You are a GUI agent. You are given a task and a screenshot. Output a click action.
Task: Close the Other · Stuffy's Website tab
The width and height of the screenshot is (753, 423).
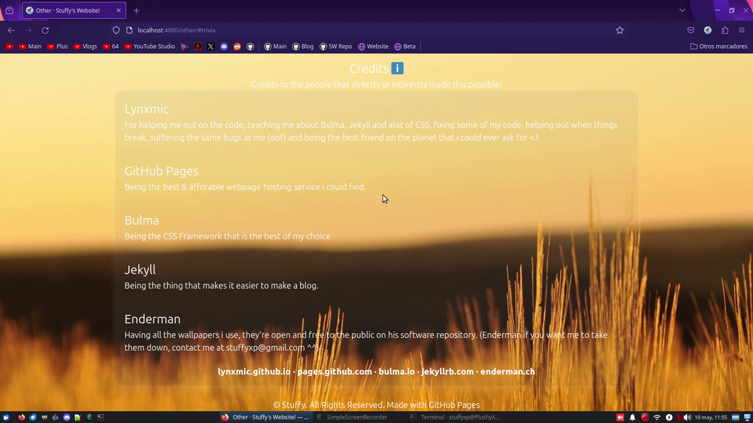coord(118,11)
